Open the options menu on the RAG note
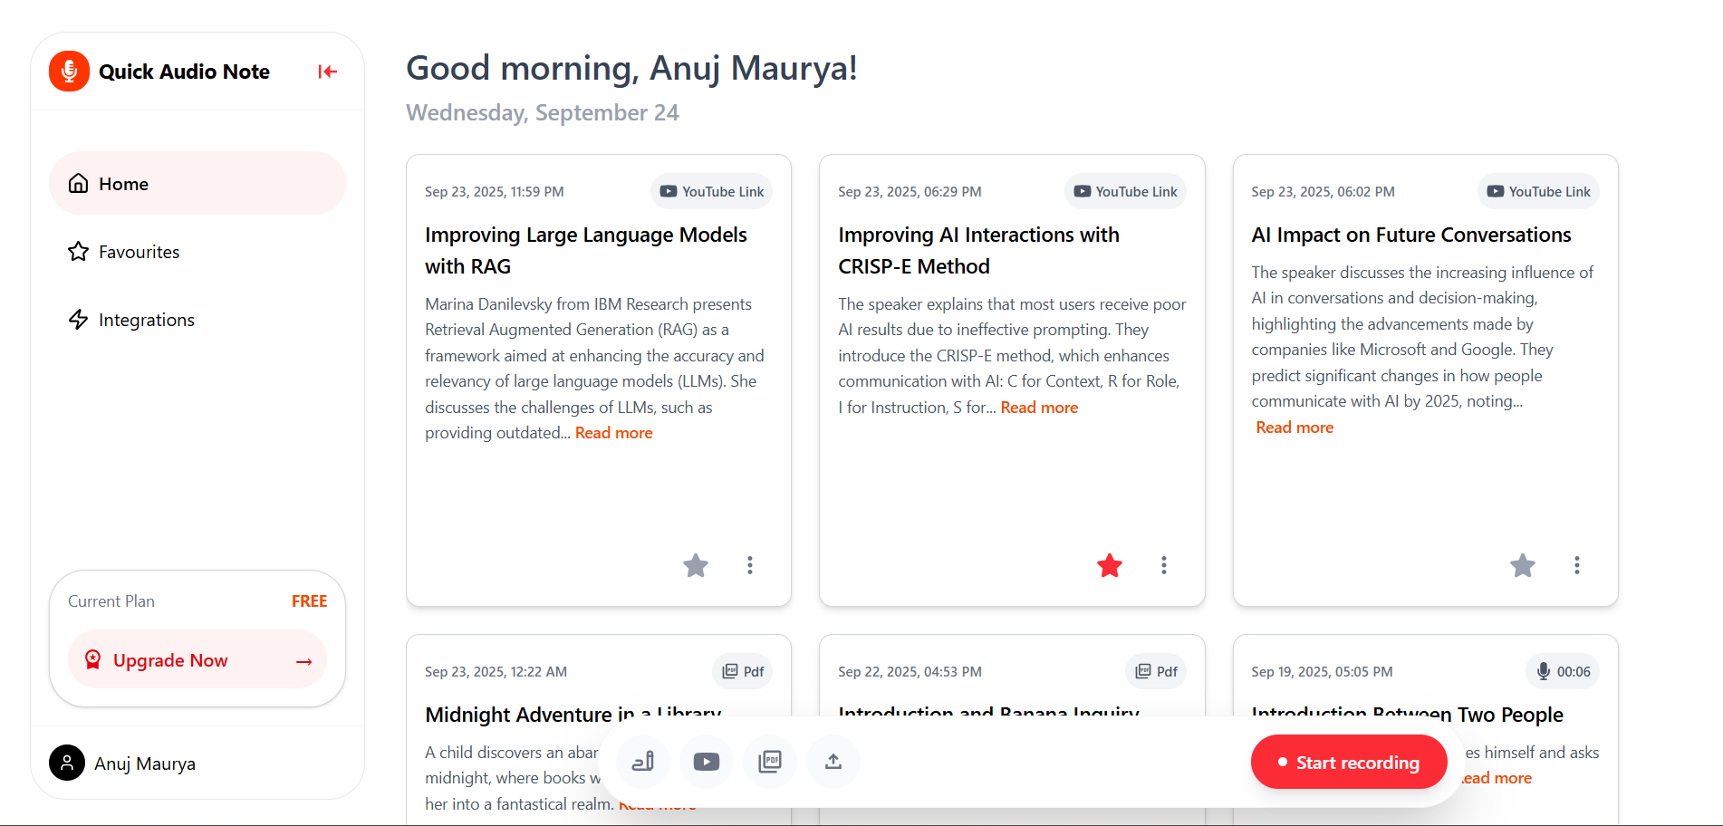1723x826 pixels. (x=750, y=565)
